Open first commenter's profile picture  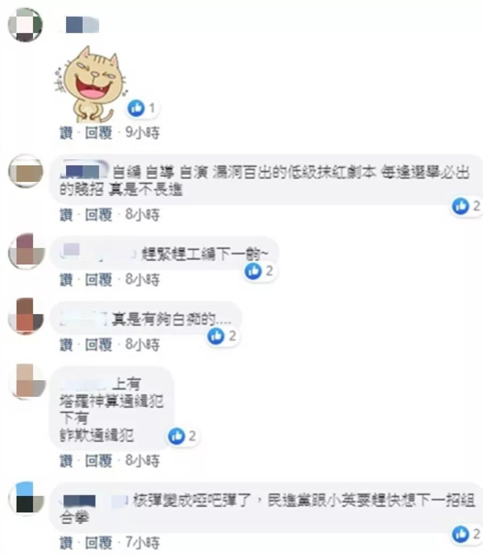coord(25,25)
